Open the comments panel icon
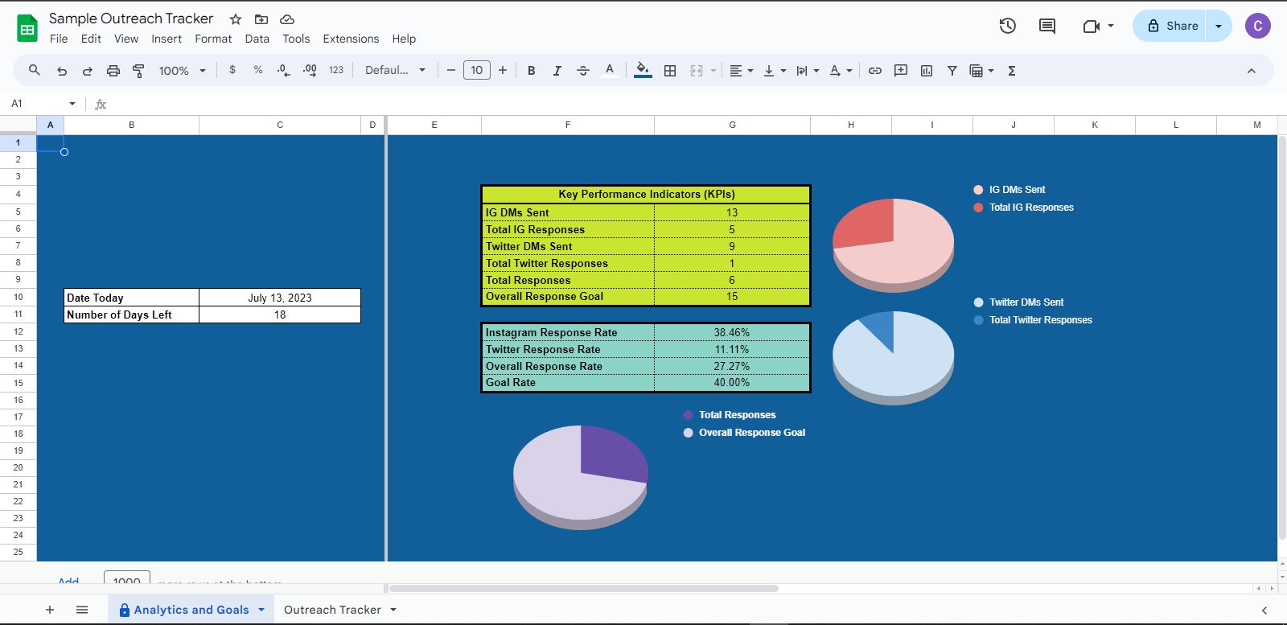 pos(1047,26)
